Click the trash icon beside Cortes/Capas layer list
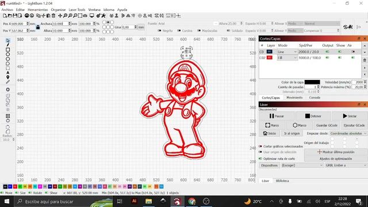Image resolution: width=368 pixels, height=207 pixels. (x=365, y=60)
